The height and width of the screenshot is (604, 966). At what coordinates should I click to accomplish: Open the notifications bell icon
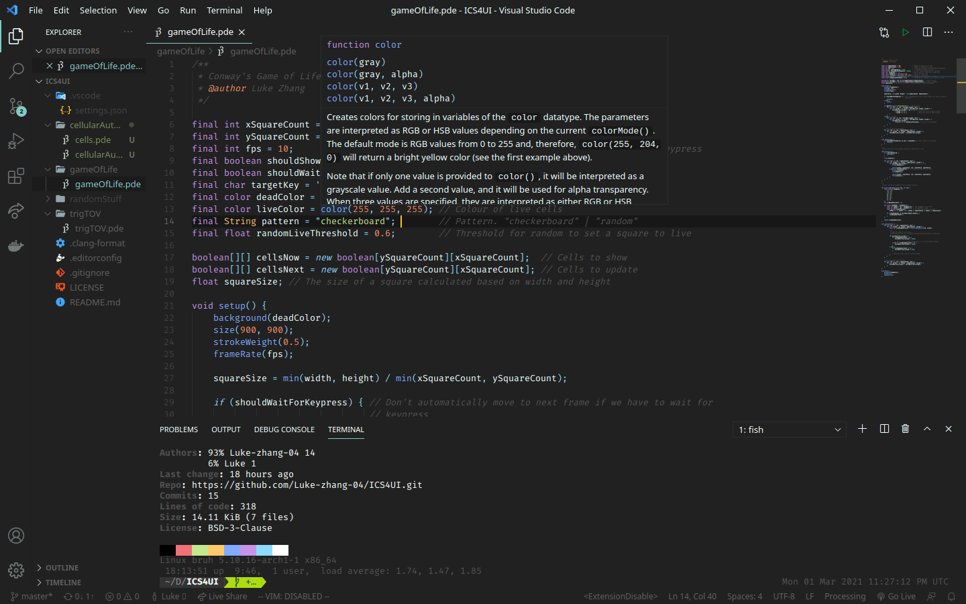951,596
